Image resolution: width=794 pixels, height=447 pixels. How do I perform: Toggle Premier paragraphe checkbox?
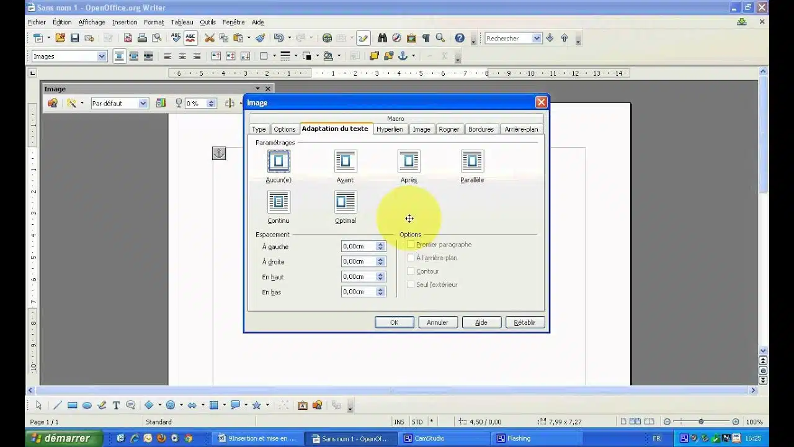click(411, 245)
